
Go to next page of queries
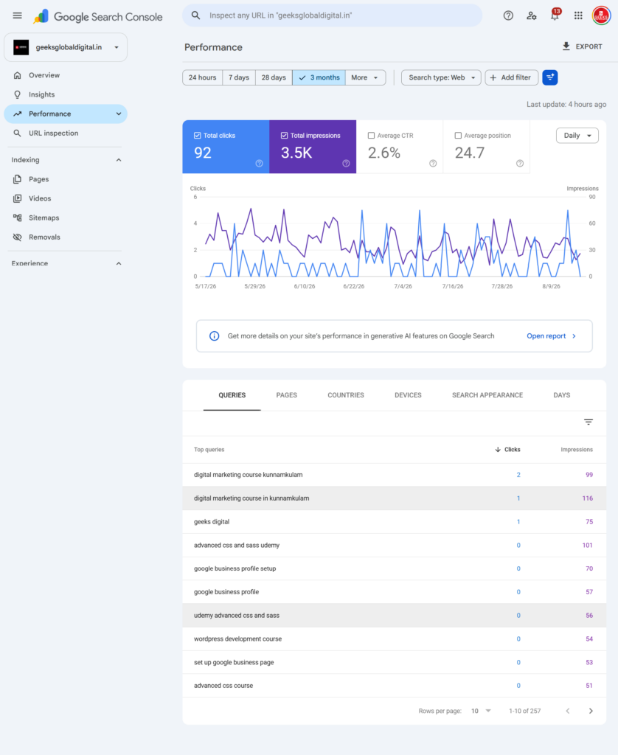click(x=591, y=711)
